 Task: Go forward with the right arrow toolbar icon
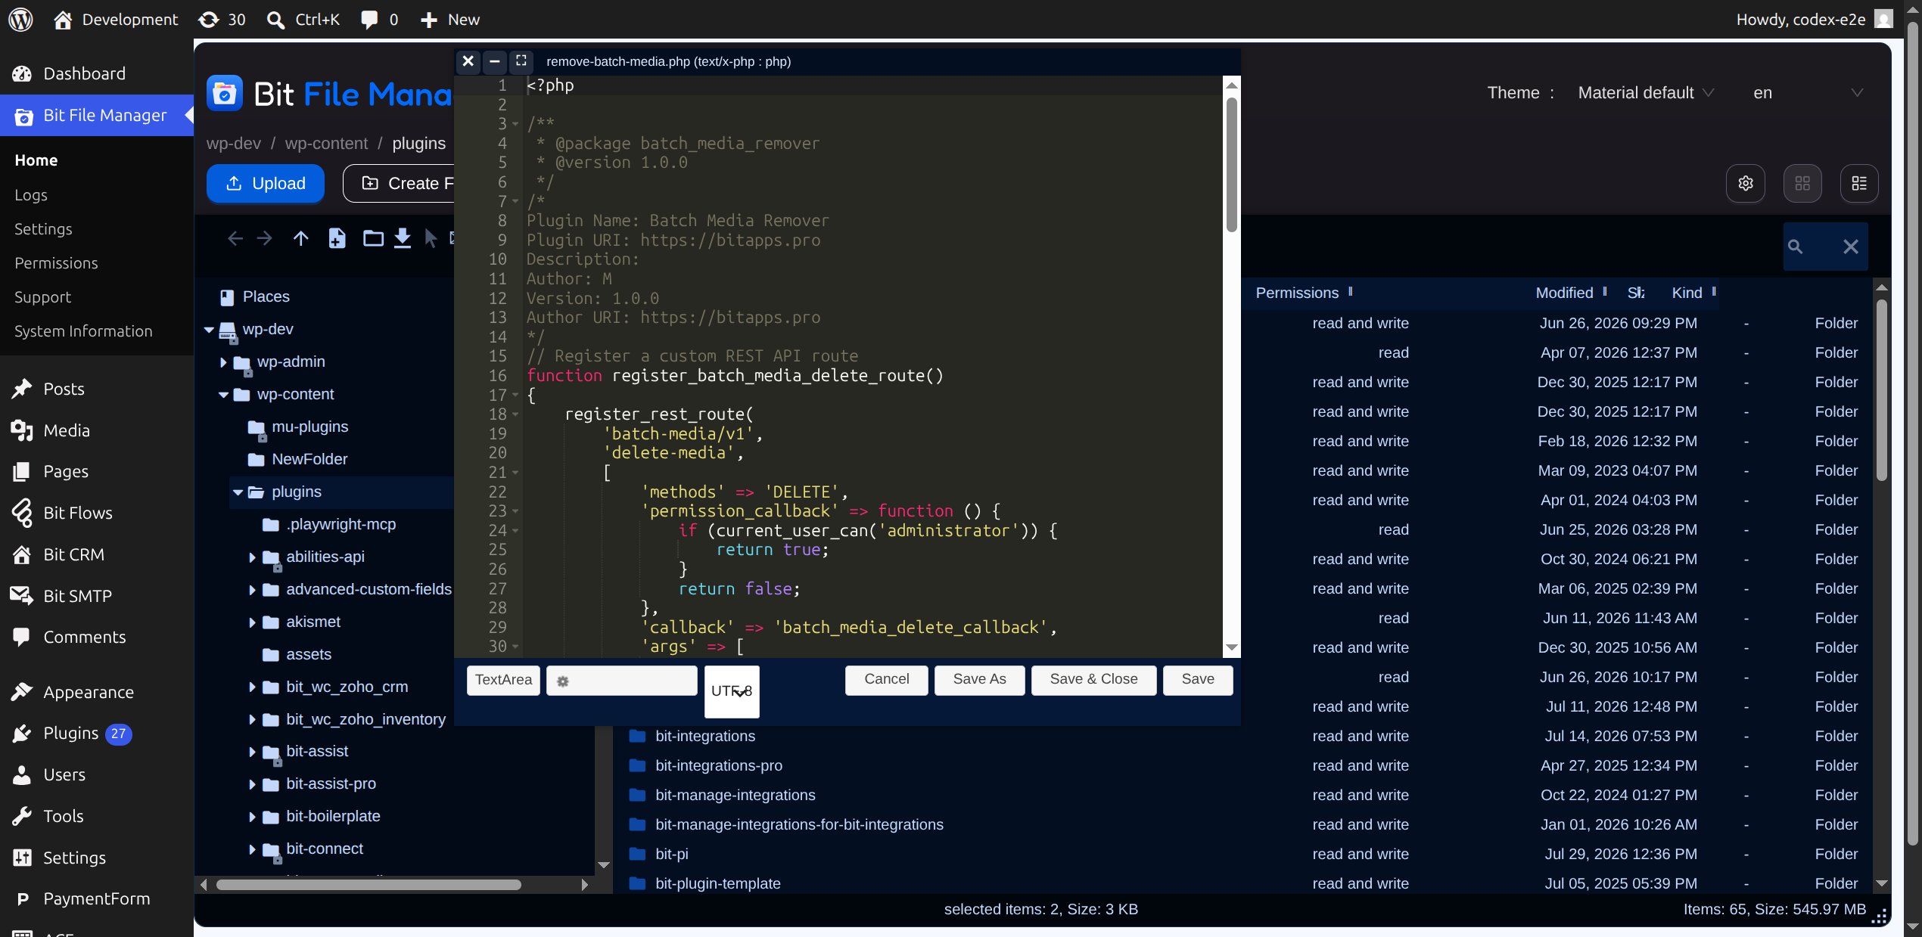coord(264,239)
